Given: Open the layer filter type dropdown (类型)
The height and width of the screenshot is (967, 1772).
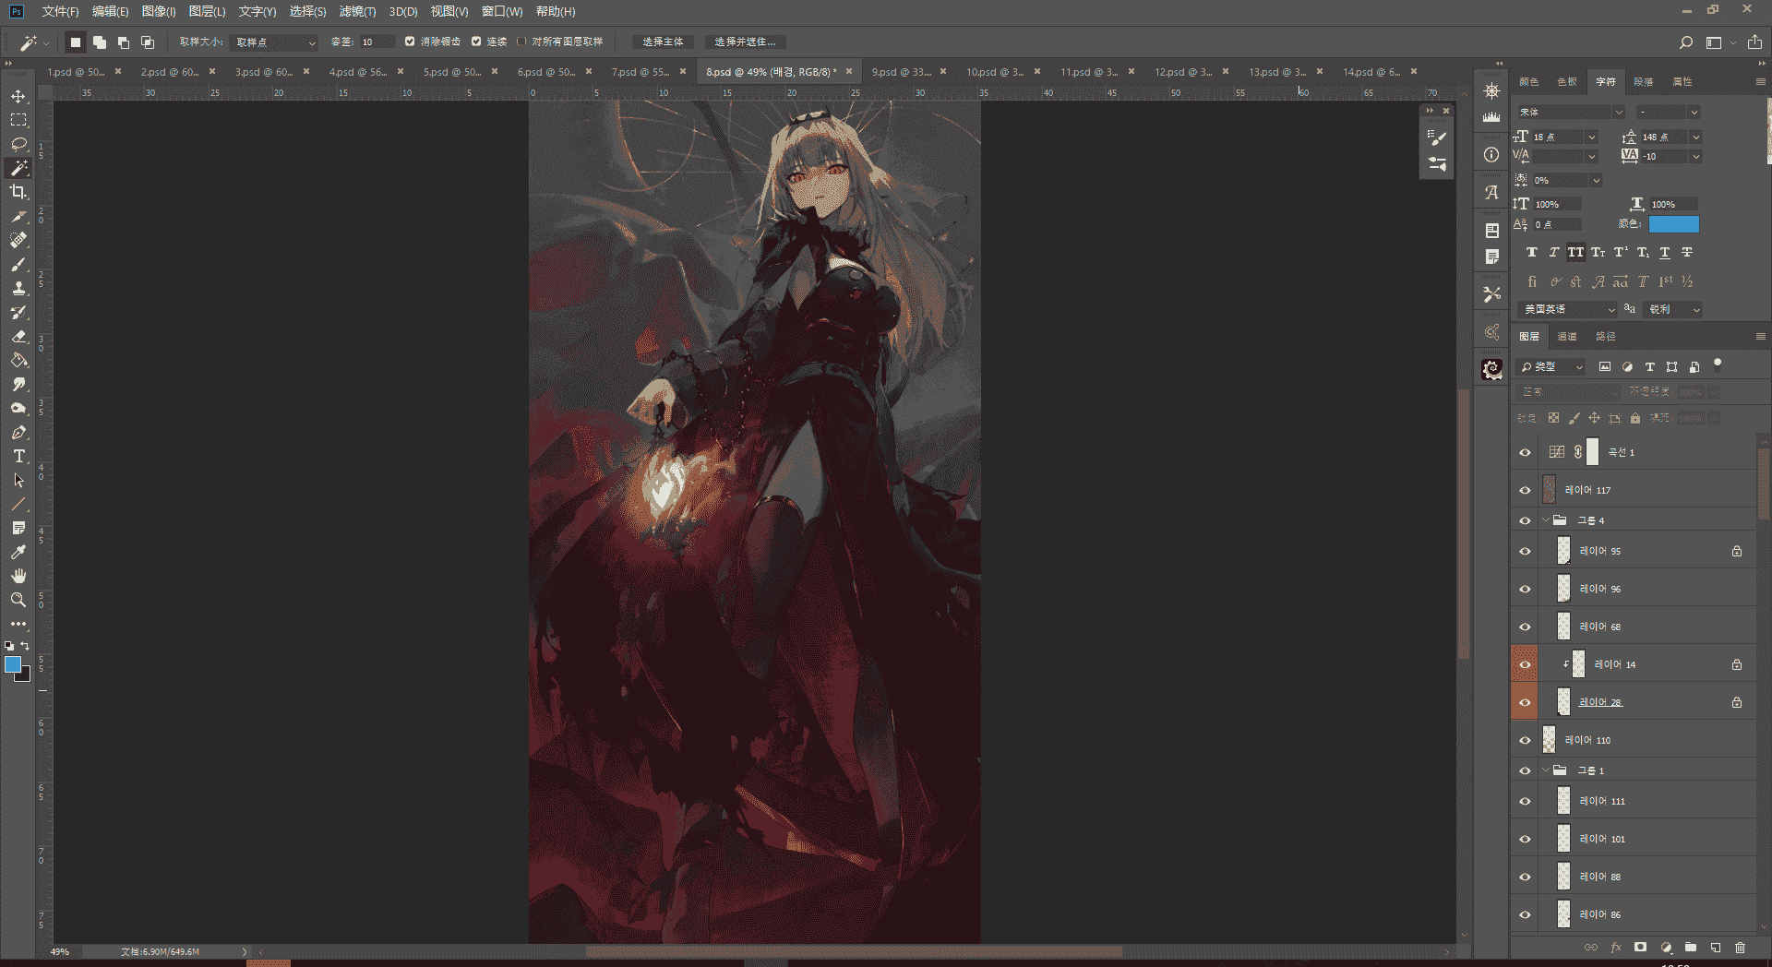Looking at the screenshot, I should point(1551,367).
